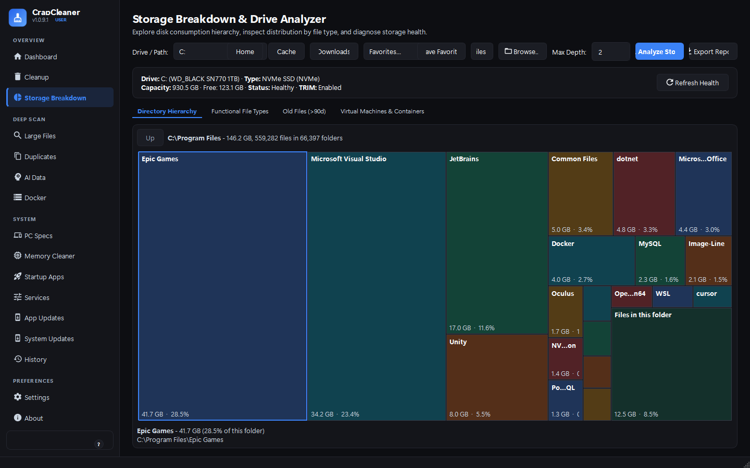
Task: Click the Home path shortcut button
Action: (245, 51)
